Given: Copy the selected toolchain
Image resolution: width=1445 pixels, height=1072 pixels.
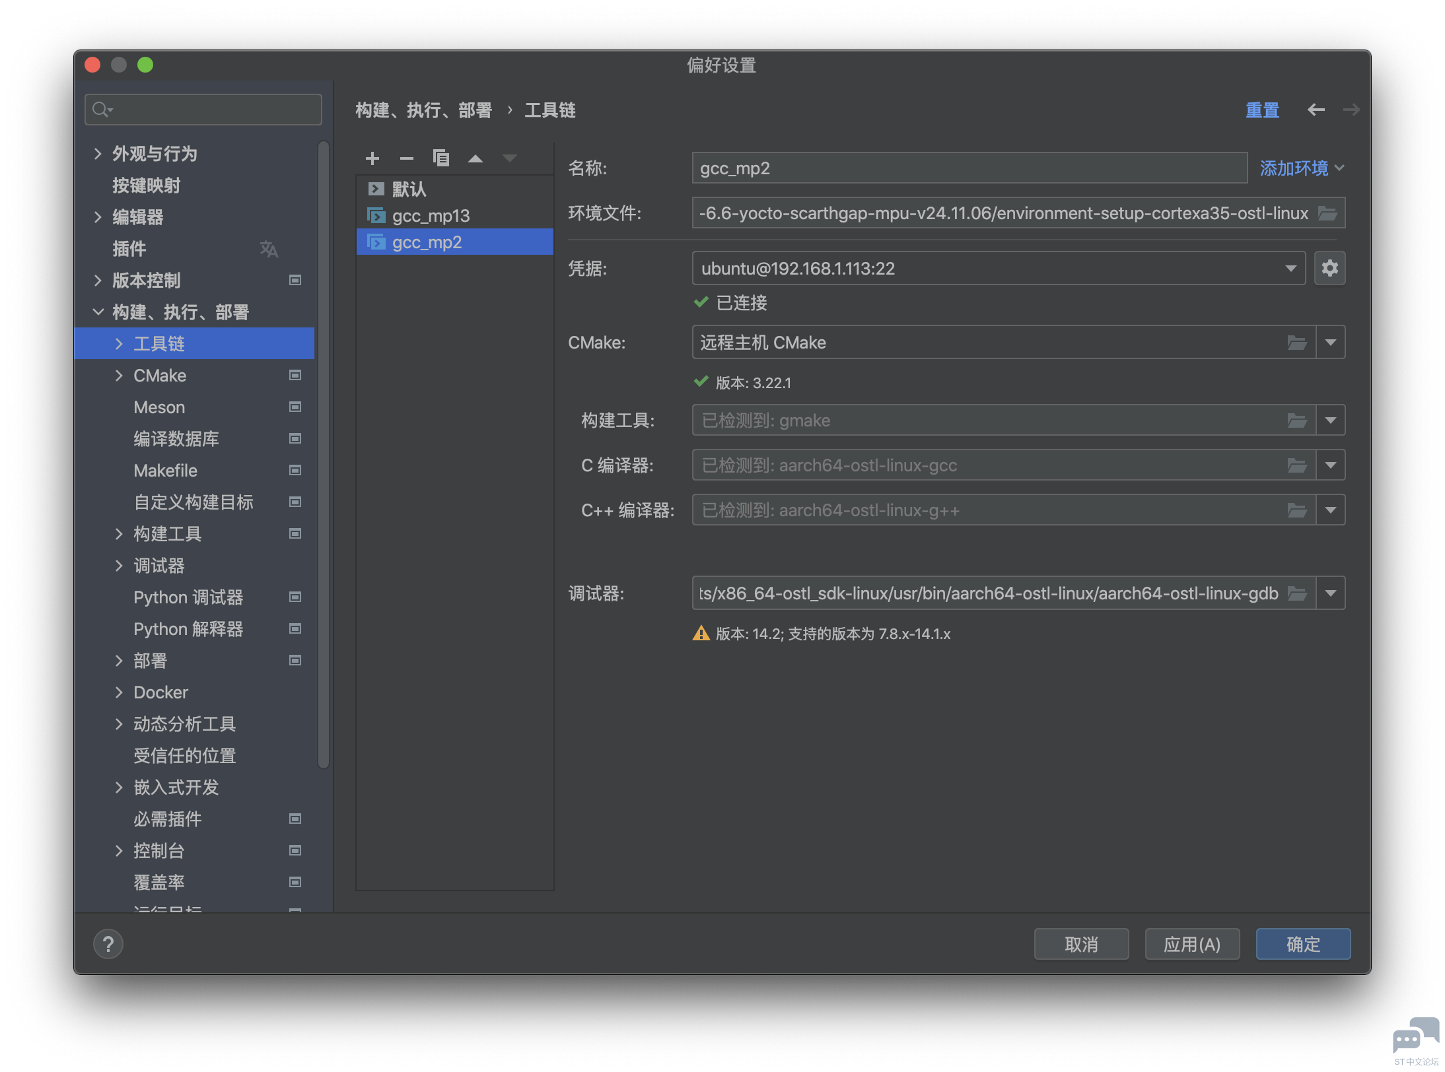Looking at the screenshot, I should pos(441,158).
